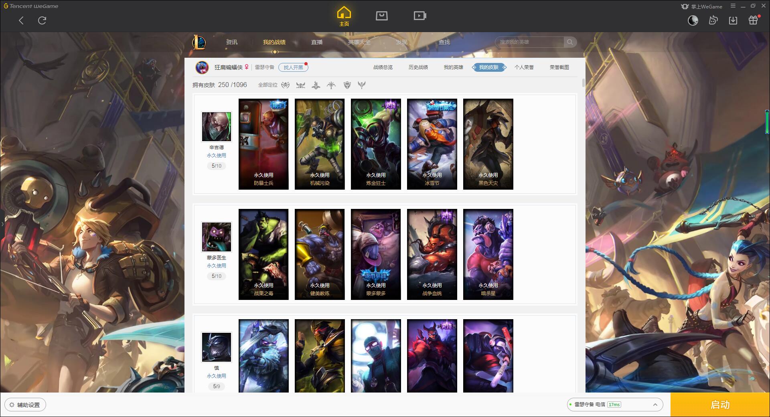Click the gear icon in 辅助设置
770x417 pixels.
pyautogui.click(x=12, y=405)
